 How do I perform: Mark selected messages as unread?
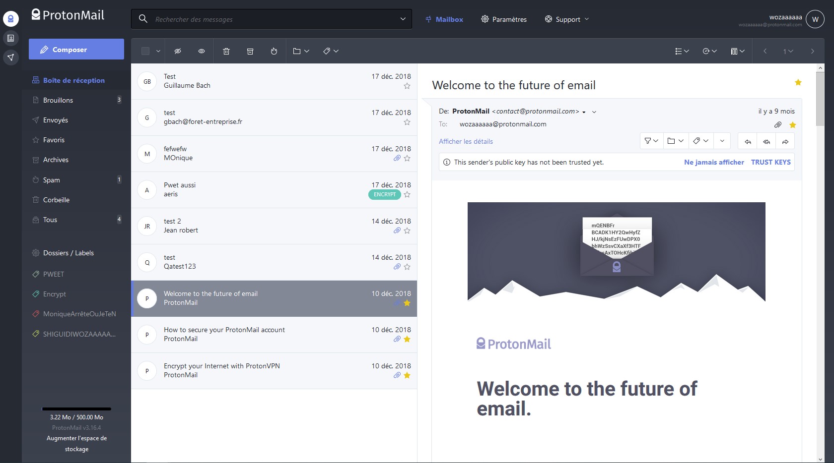pos(178,51)
